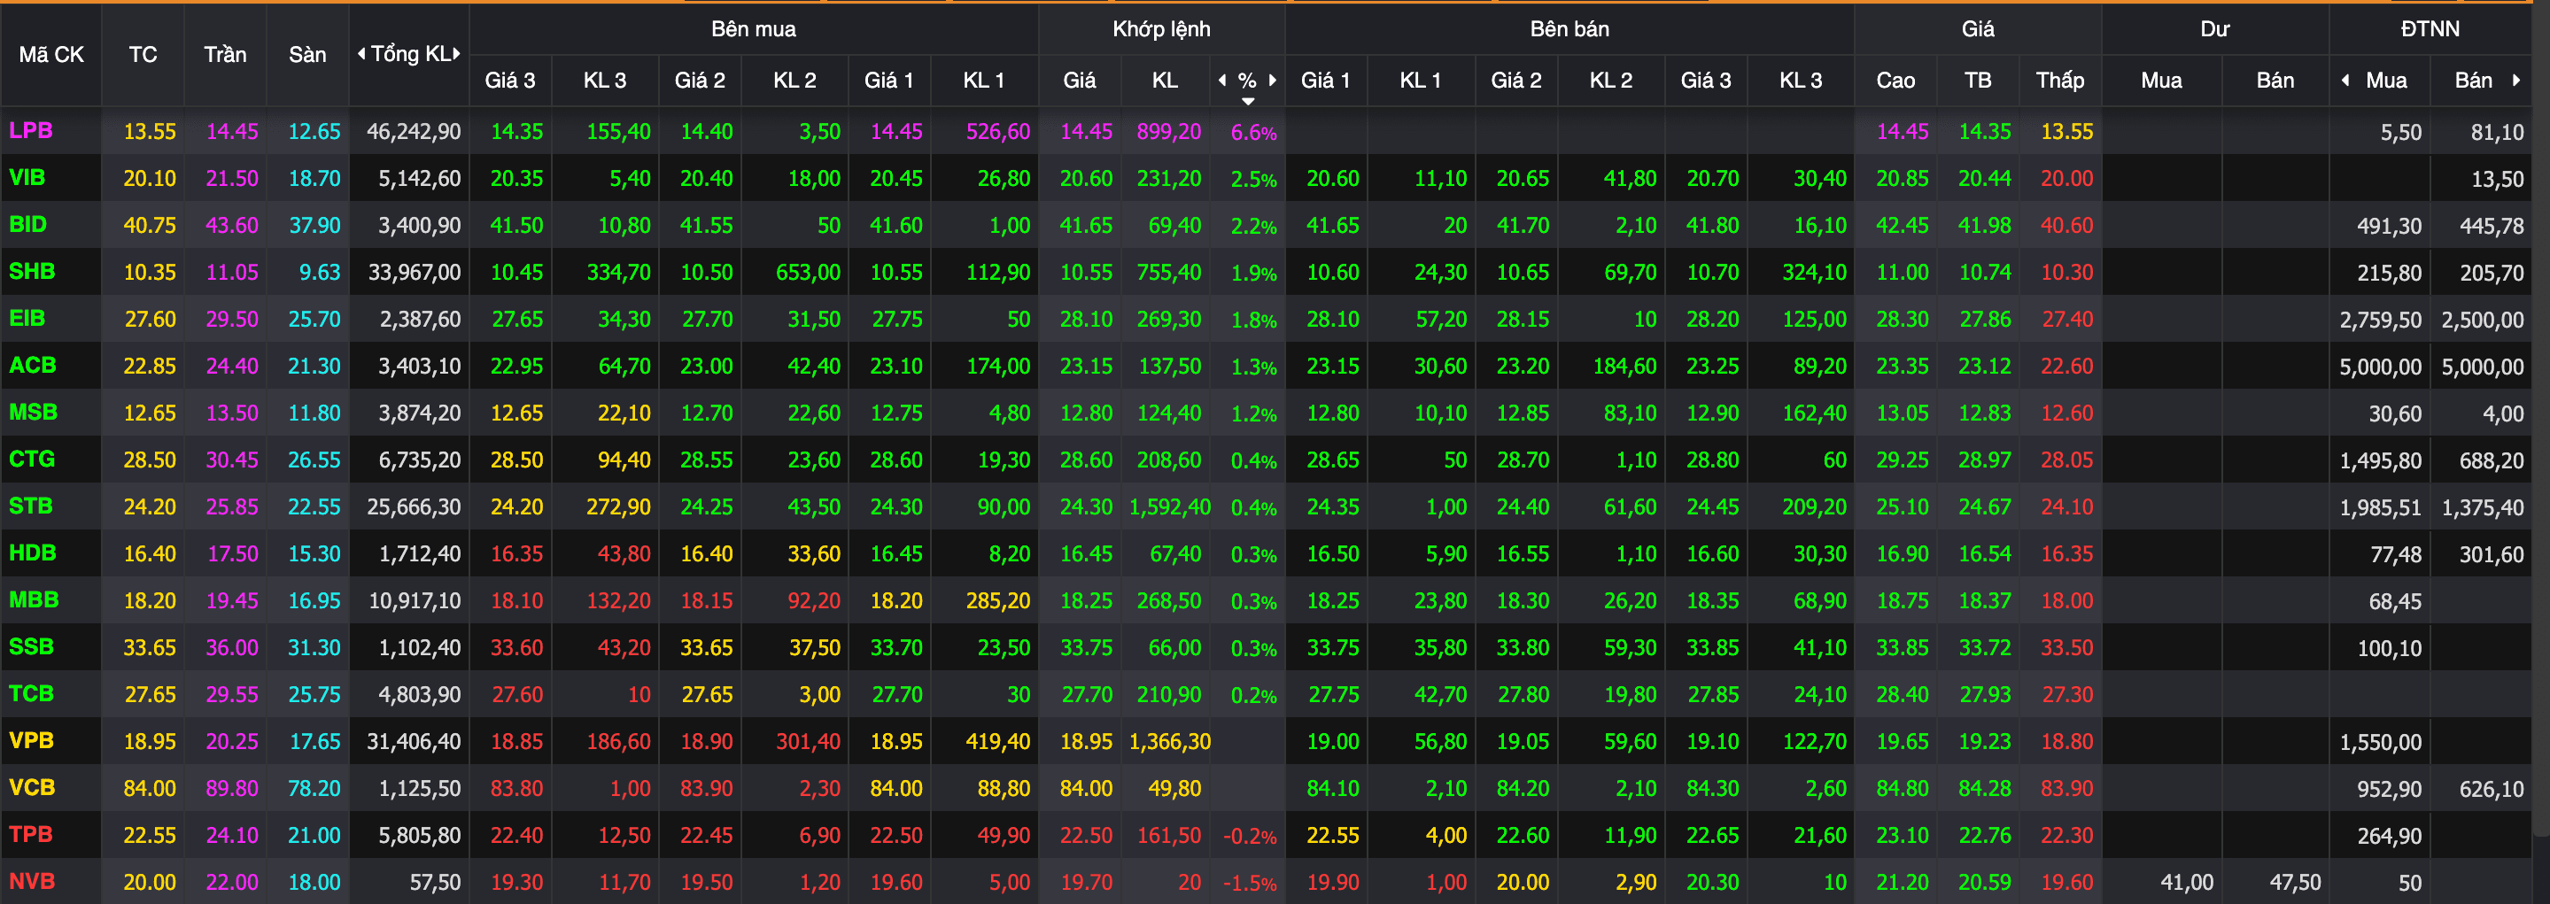Open VPB stock symbol
This screenshot has height=904, width=2550.
(x=32, y=741)
